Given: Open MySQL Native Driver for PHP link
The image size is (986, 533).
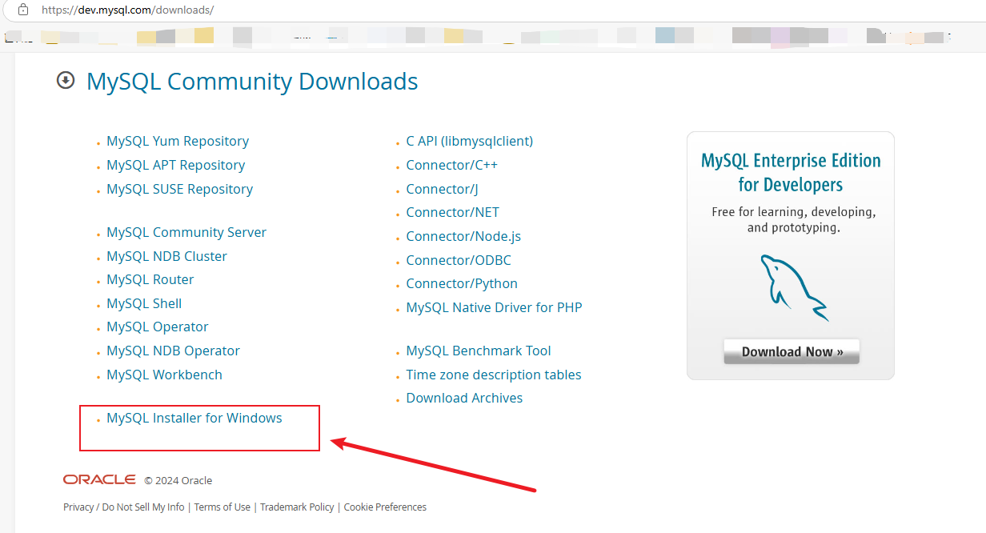Looking at the screenshot, I should 495,307.
